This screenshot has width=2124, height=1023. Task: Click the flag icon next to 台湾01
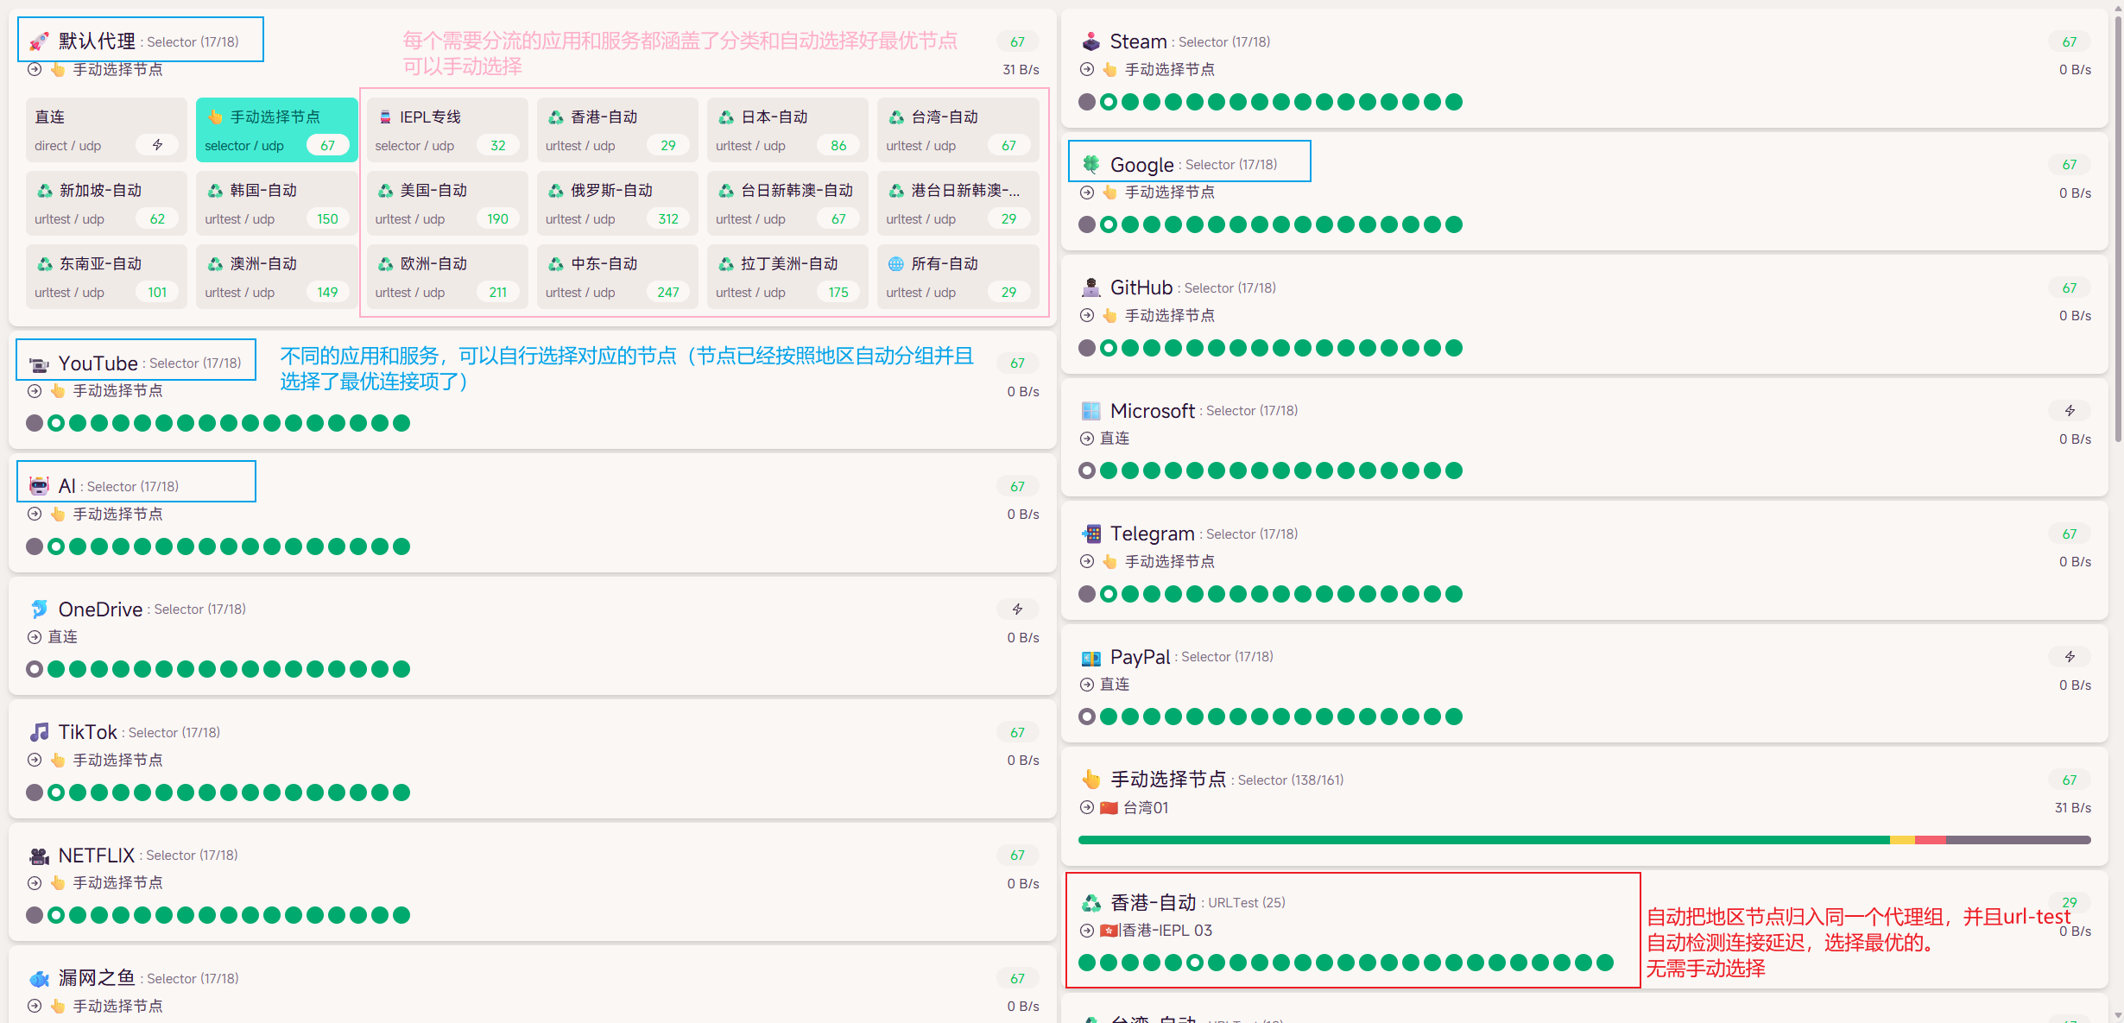pos(1109,808)
